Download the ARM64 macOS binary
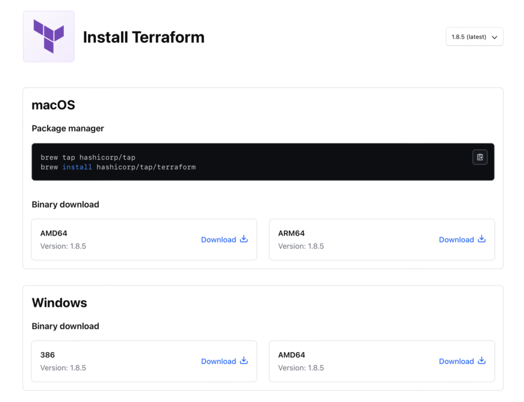Screen dimensions: 524x402 [x=457, y=239]
